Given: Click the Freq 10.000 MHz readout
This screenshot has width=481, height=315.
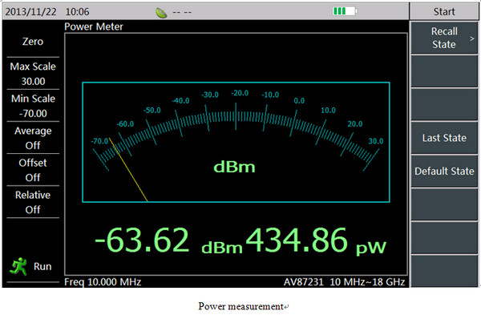Looking at the screenshot, I should pos(103,282).
